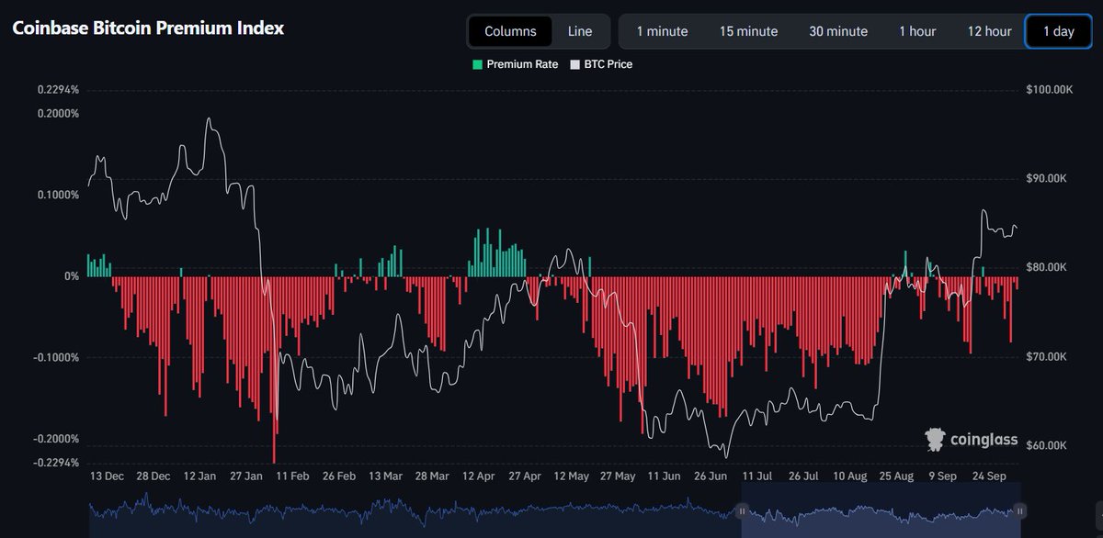This screenshot has width=1103, height=538.
Task: Click the 27 Jan date label
Action: [246, 476]
